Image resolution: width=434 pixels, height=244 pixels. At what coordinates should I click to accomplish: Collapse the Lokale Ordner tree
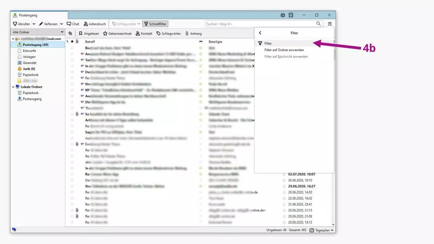pyautogui.click(x=13, y=87)
